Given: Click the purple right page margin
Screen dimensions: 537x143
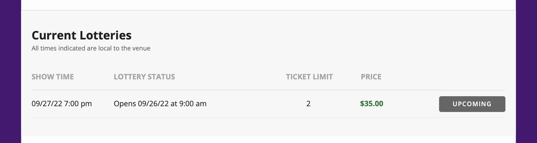Looking at the screenshot, I should pos(526,71).
